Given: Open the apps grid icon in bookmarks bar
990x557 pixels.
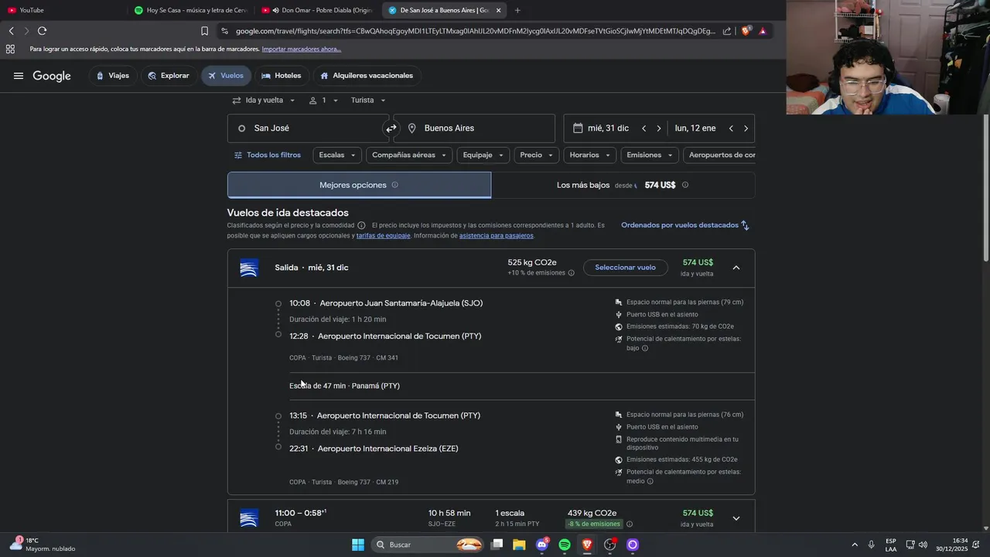Looking at the screenshot, I should coord(10,49).
